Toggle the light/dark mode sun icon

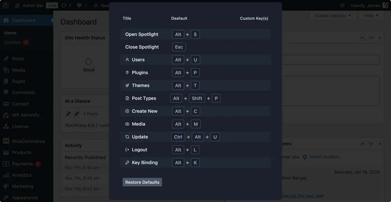(x=343, y=5)
